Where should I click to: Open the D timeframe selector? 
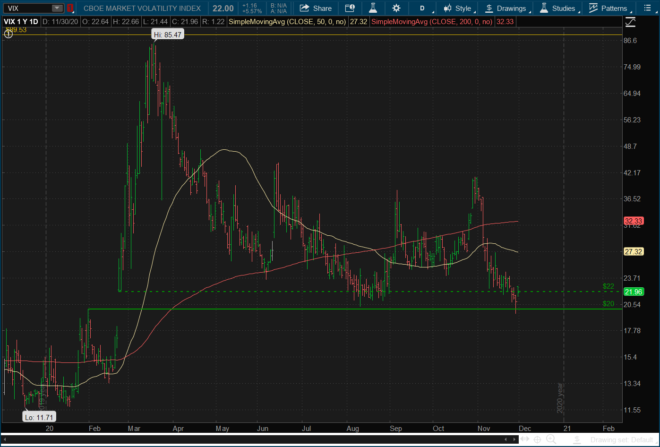[x=422, y=8]
